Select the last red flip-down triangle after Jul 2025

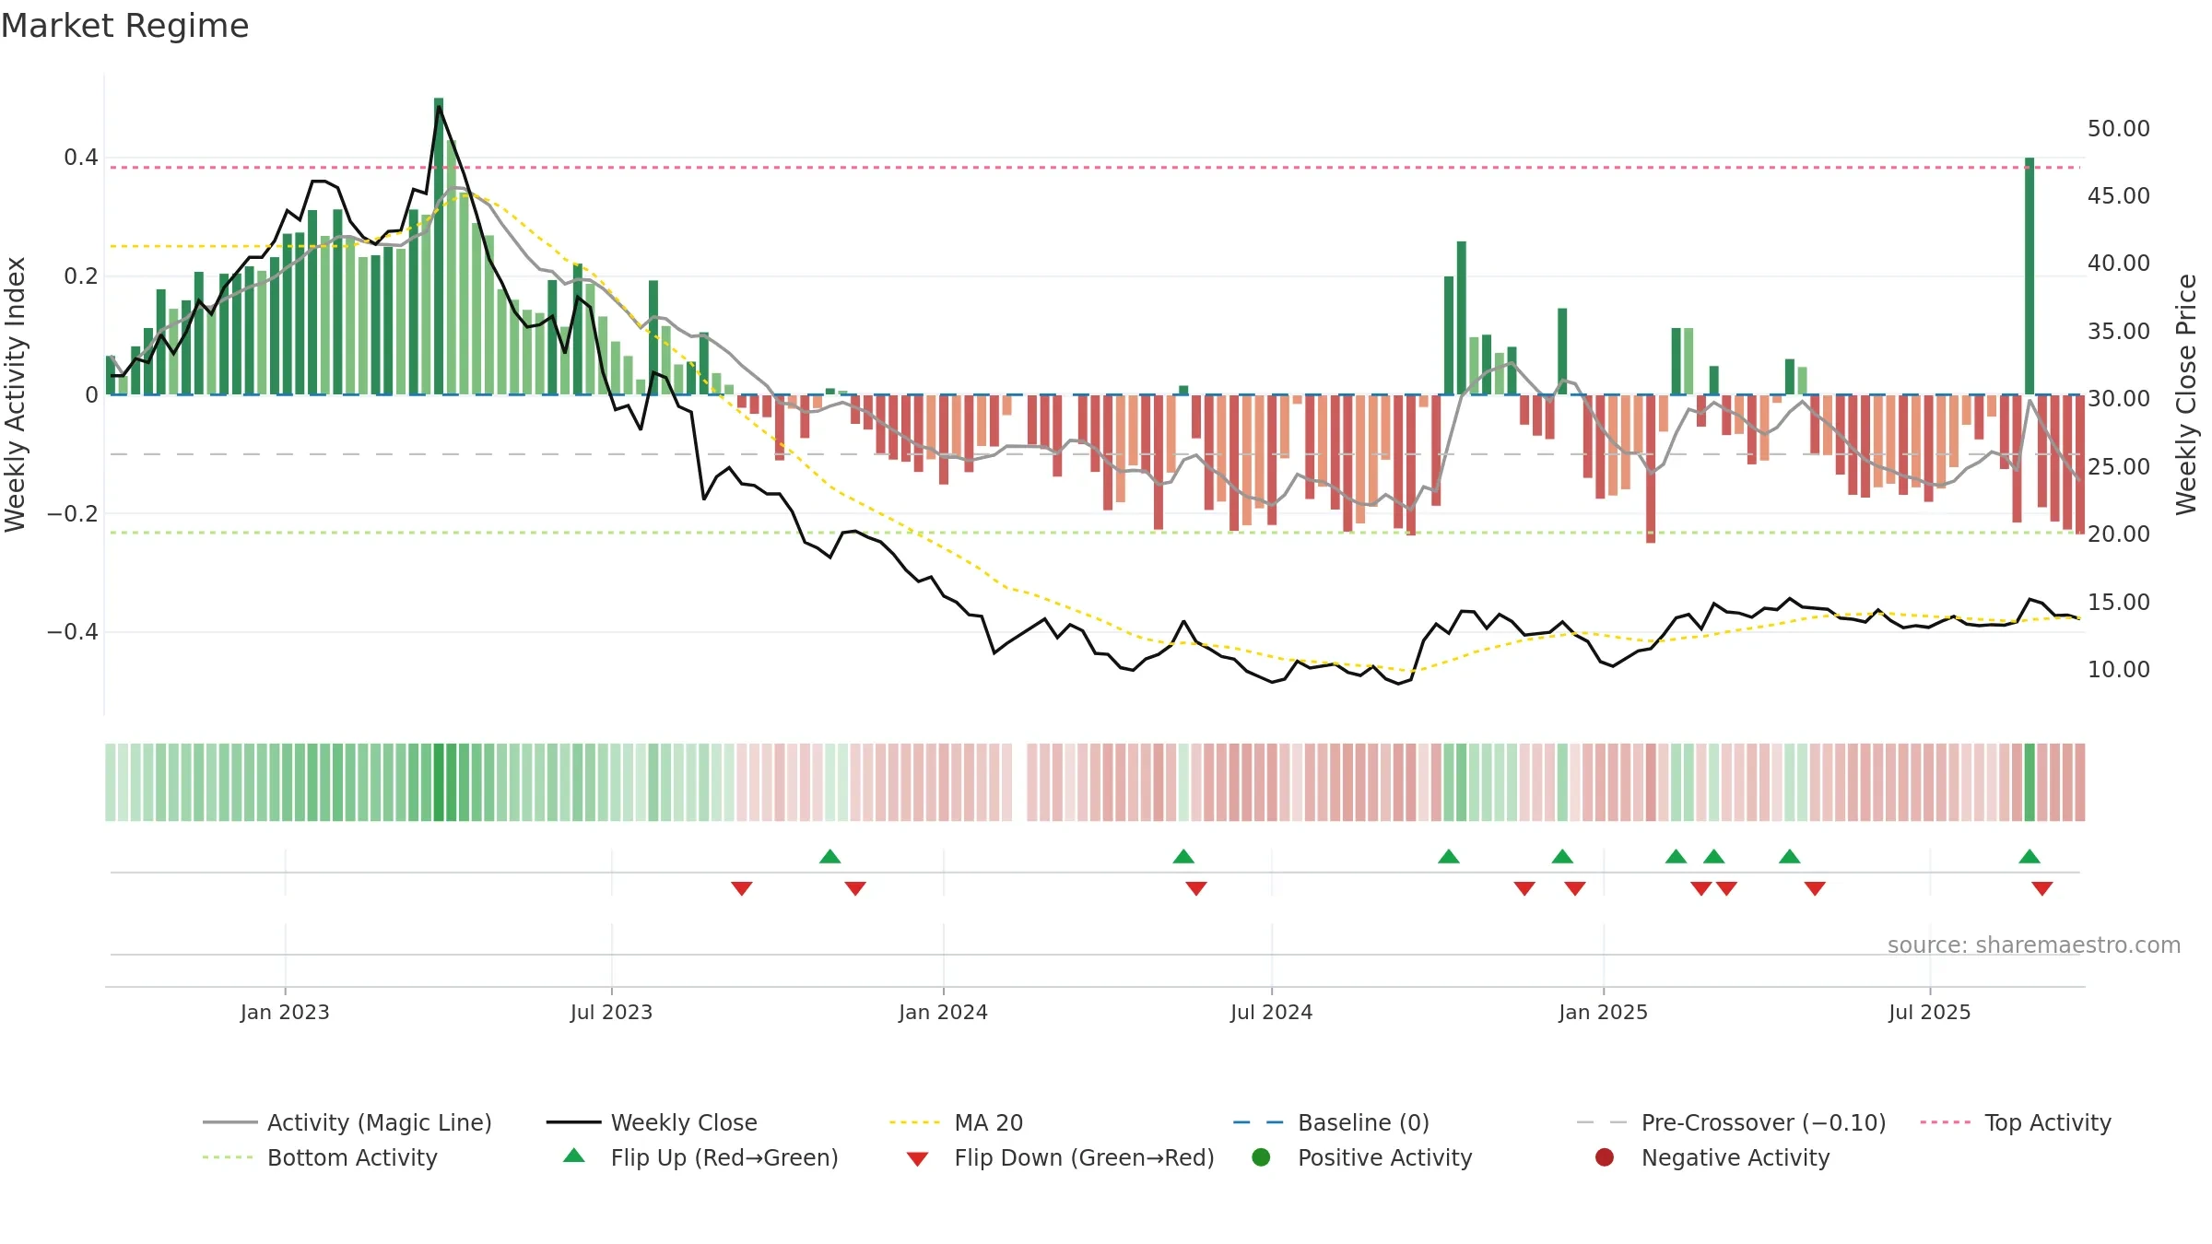tap(2042, 888)
